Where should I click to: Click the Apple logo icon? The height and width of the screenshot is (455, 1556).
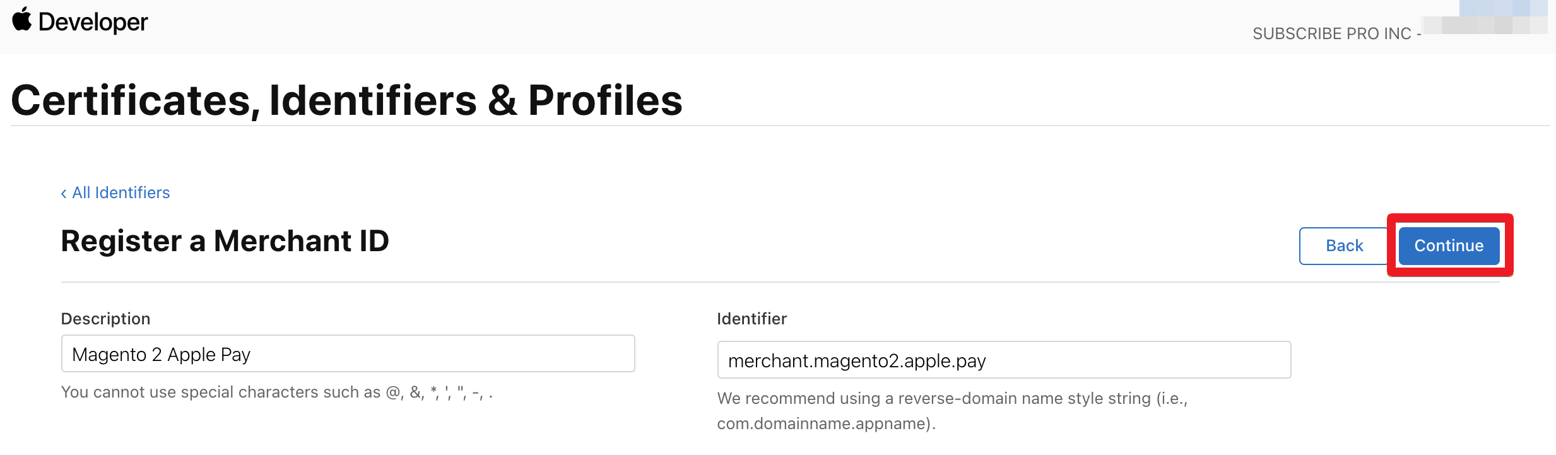point(22,20)
